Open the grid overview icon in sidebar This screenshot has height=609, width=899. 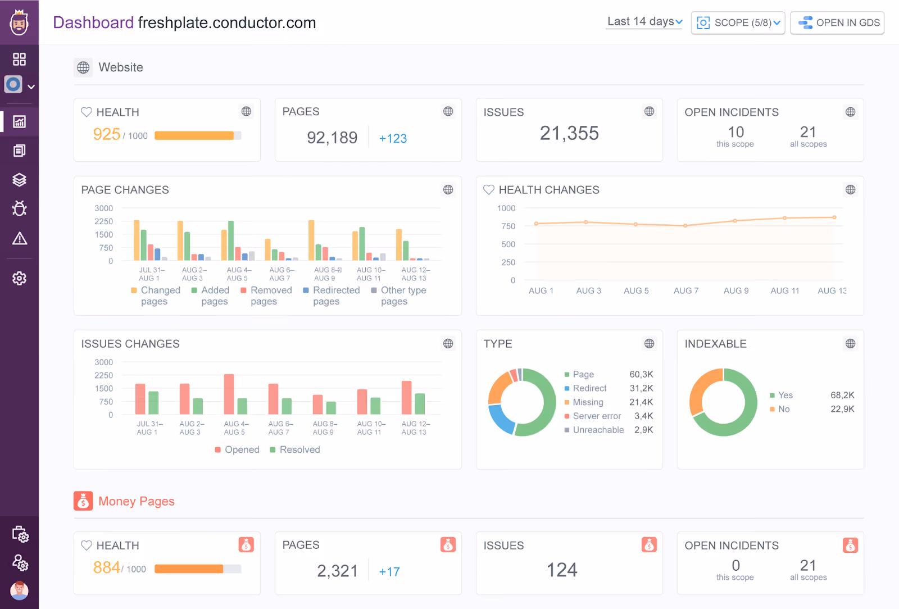(19, 59)
